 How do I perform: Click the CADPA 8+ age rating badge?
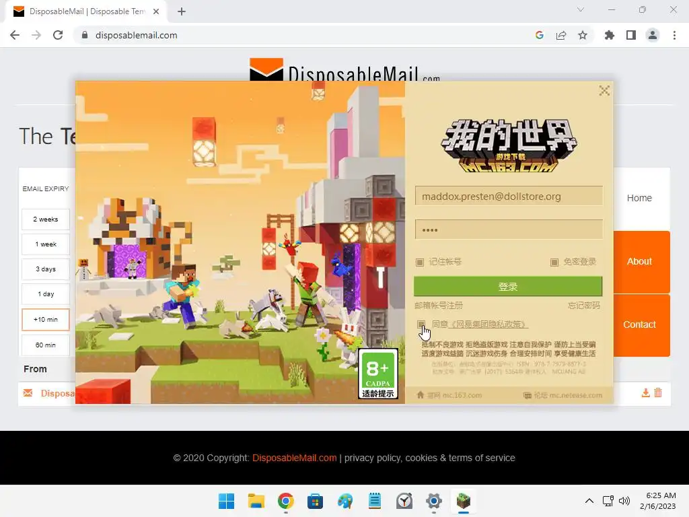(x=378, y=374)
